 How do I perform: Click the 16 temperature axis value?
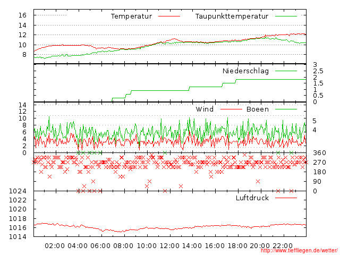22,15
